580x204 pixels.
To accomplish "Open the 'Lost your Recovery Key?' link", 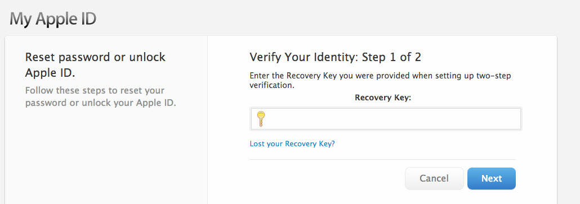I will click(292, 143).
